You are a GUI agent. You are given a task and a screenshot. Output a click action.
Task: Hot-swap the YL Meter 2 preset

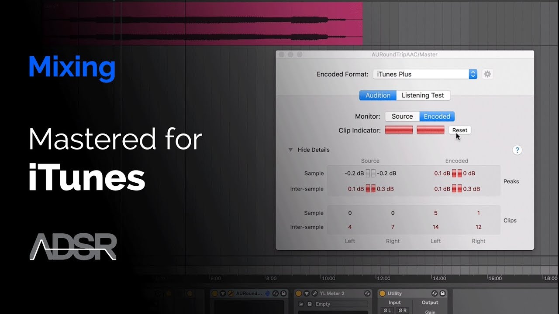coord(367,294)
